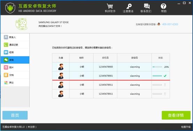Open 照片 photos category in the sidebar

[15, 67]
